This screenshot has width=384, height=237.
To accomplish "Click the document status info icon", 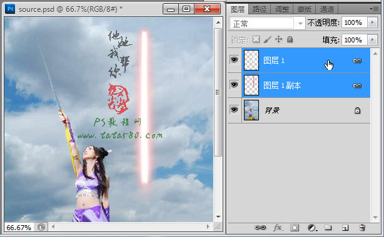I will 41,228.
